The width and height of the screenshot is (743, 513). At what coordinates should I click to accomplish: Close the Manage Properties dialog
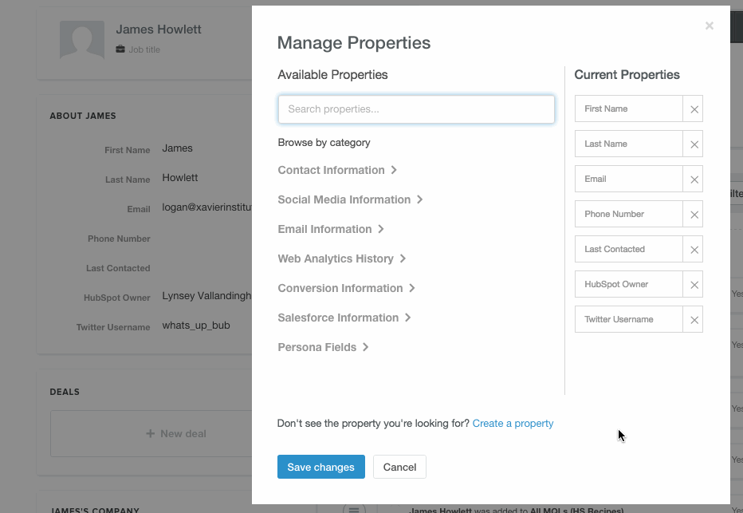(x=709, y=26)
